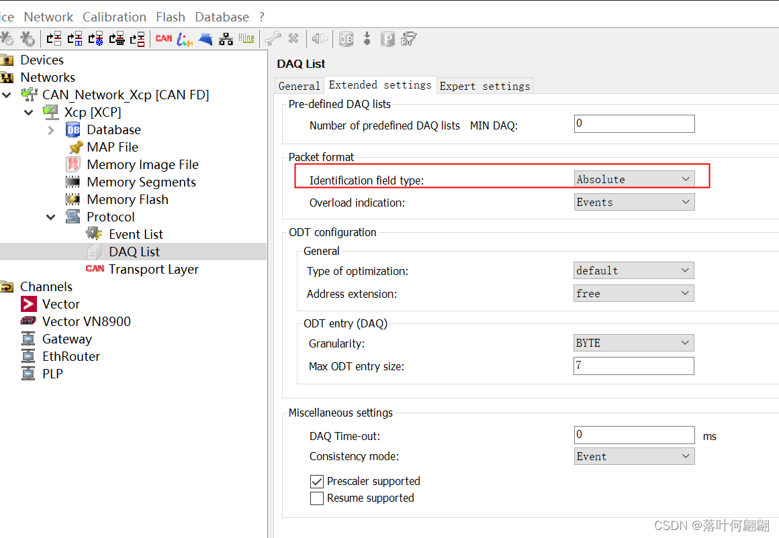Uncheck the Prescaler supported checkbox
Screen dimensions: 779x538
(x=316, y=482)
